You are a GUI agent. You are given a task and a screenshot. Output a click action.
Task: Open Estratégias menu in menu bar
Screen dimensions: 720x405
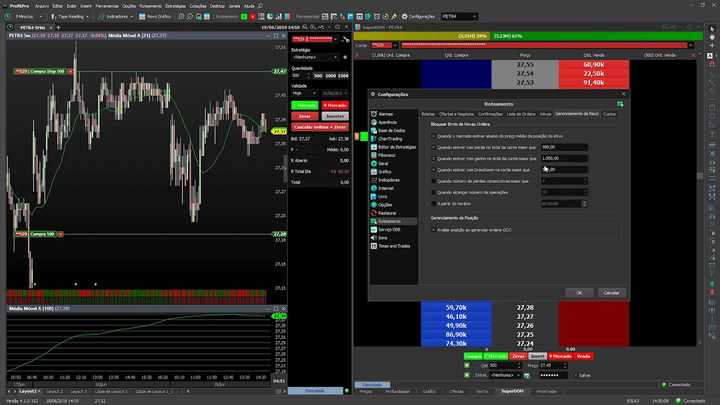(x=175, y=6)
